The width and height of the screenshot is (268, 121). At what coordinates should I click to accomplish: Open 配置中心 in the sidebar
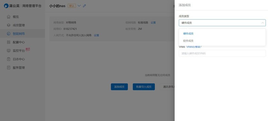click(x=22, y=42)
